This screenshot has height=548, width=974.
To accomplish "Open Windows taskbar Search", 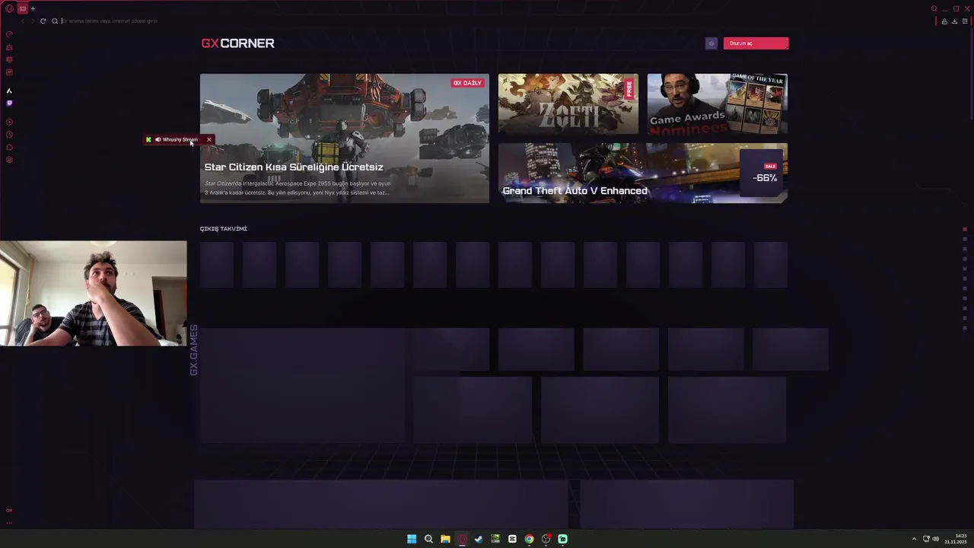I will click(x=428, y=539).
